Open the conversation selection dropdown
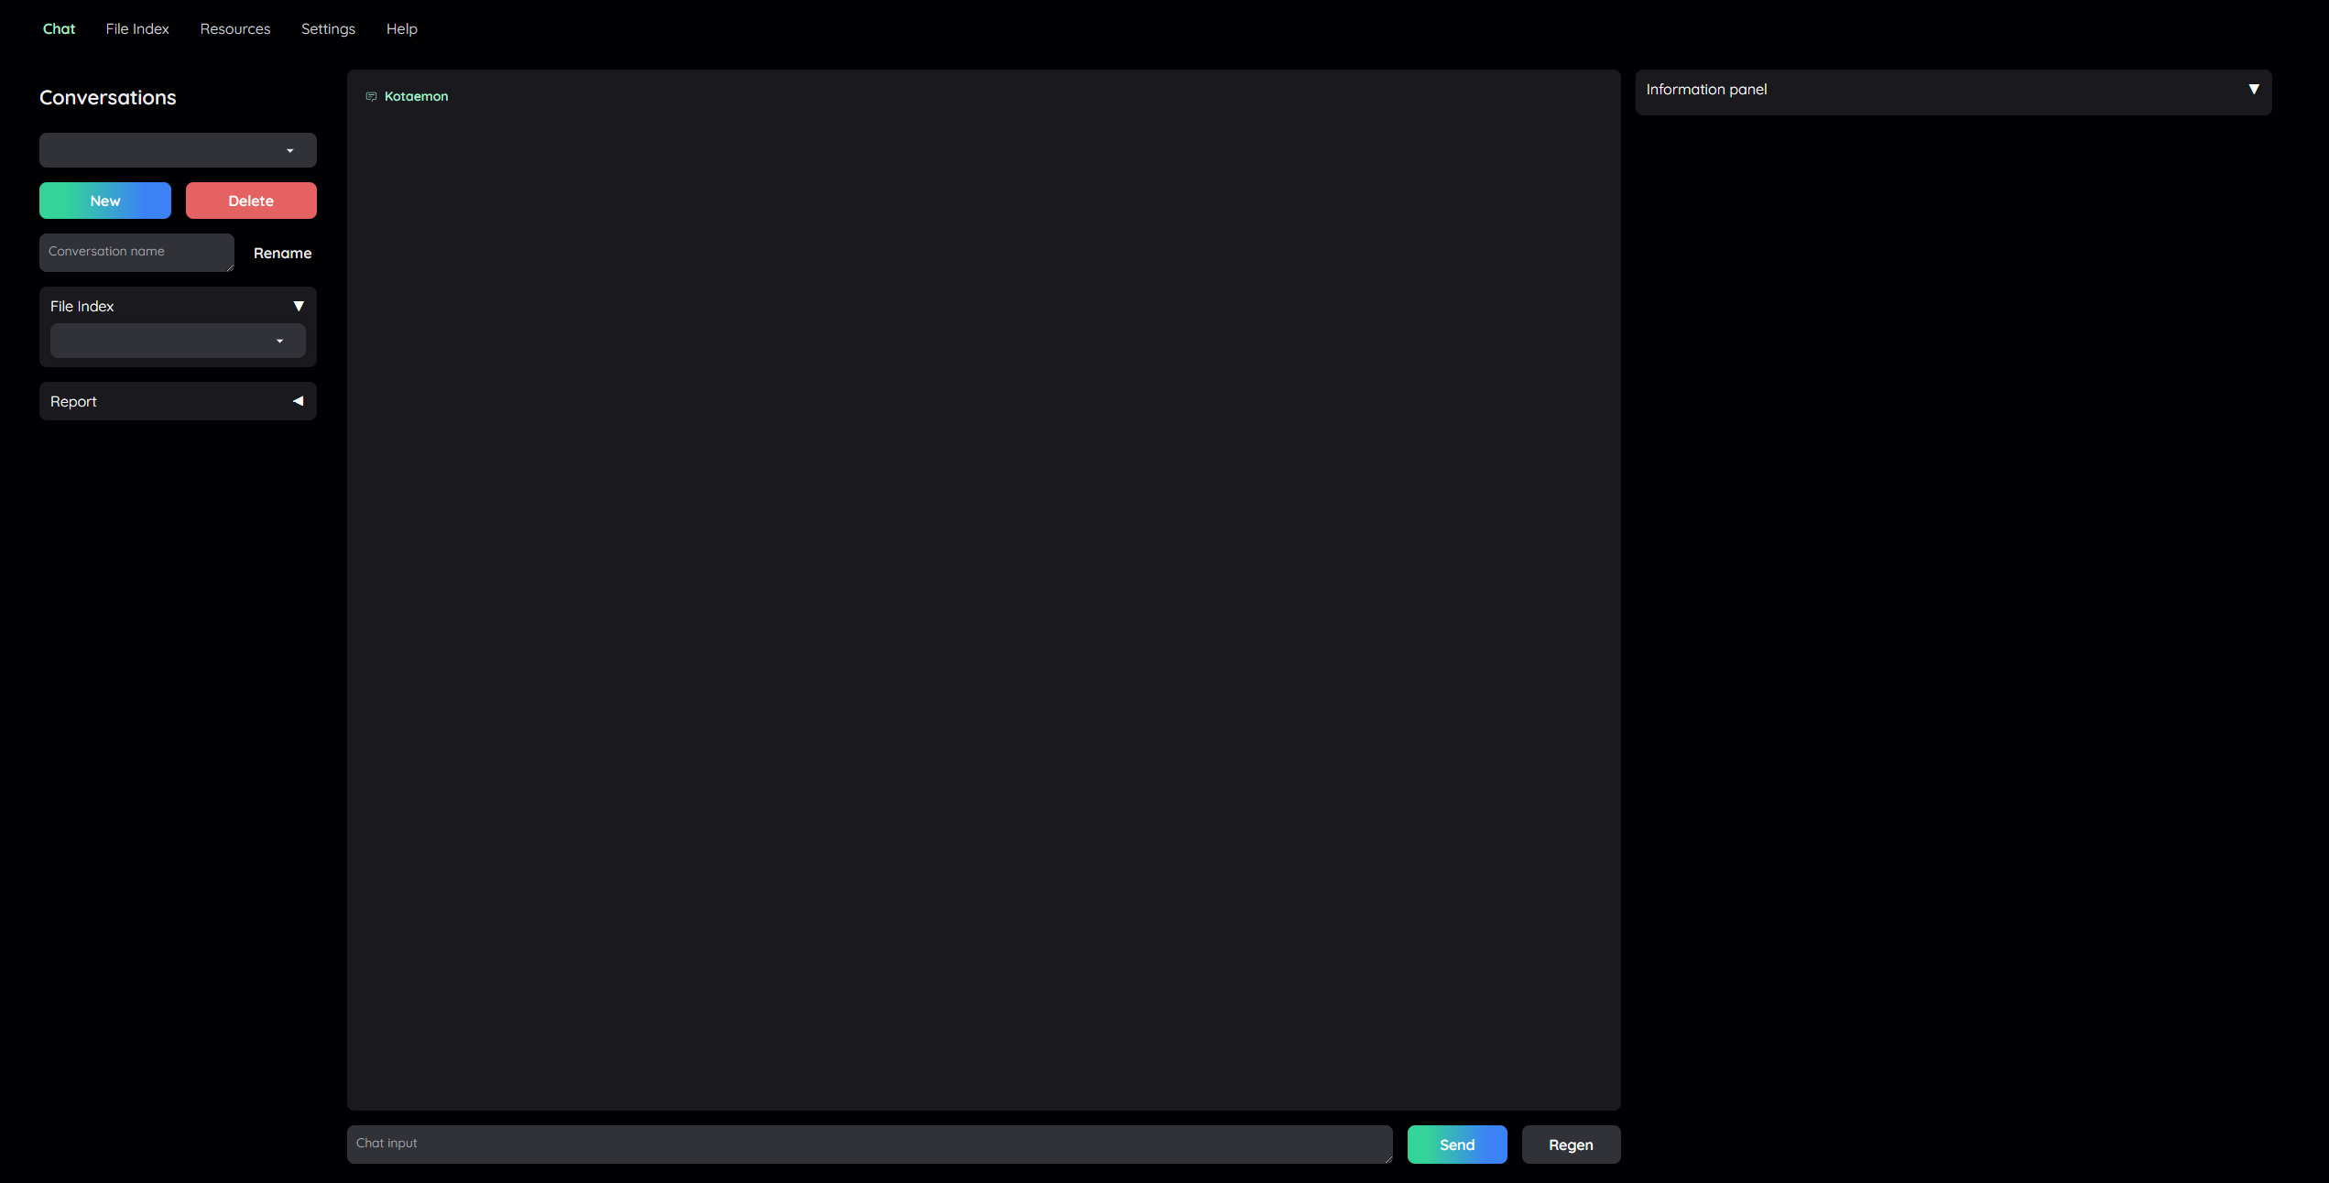This screenshot has width=2329, height=1183. (x=178, y=150)
